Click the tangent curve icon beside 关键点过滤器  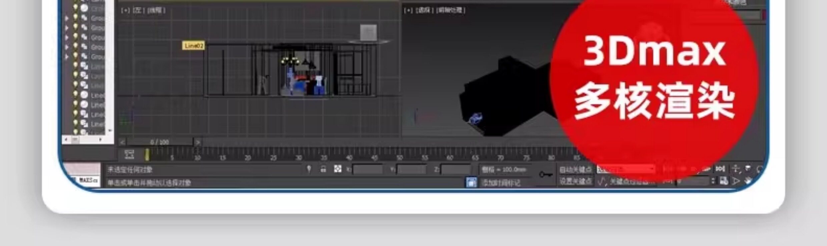(602, 182)
